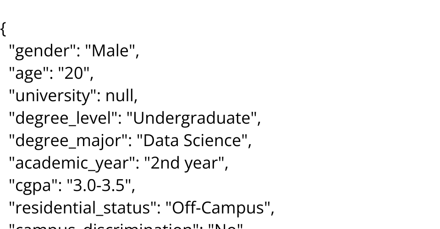Select the "3.0-3.5" cgpa value
This screenshot has height=229, width=440.
pos(101,185)
